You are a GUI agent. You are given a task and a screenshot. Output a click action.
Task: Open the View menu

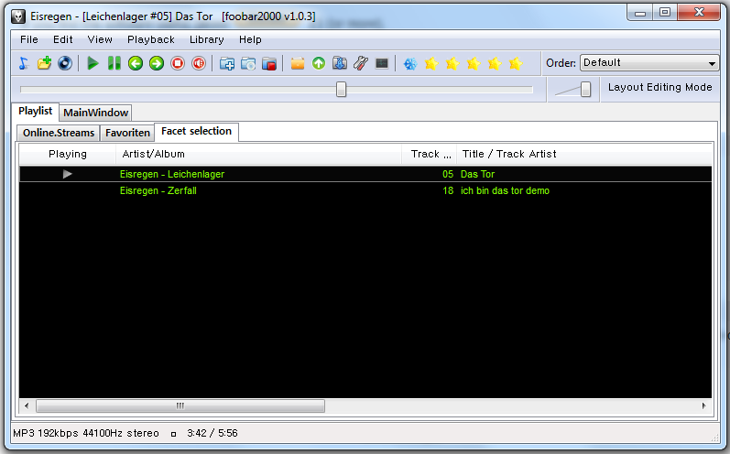[x=100, y=39]
